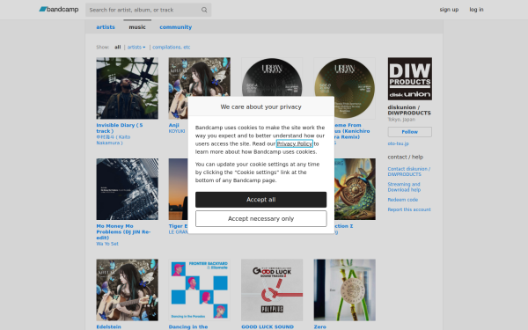Focus the artist, album, or track search field

pyautogui.click(x=148, y=10)
